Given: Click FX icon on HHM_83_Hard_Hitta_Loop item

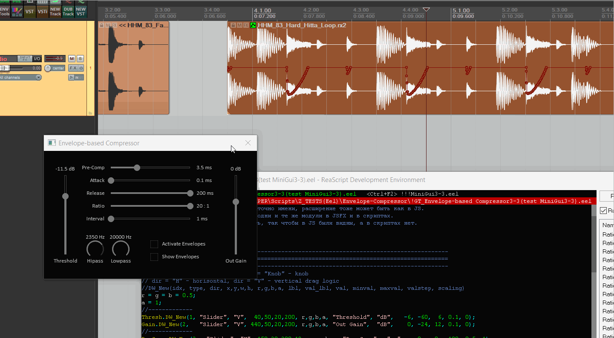Looking at the screenshot, I should [x=246, y=25].
